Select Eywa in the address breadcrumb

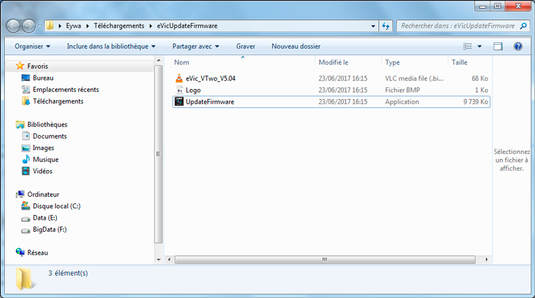coord(74,26)
